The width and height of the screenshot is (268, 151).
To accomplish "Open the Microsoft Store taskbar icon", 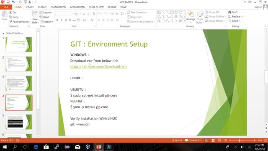I will coord(46,147).
